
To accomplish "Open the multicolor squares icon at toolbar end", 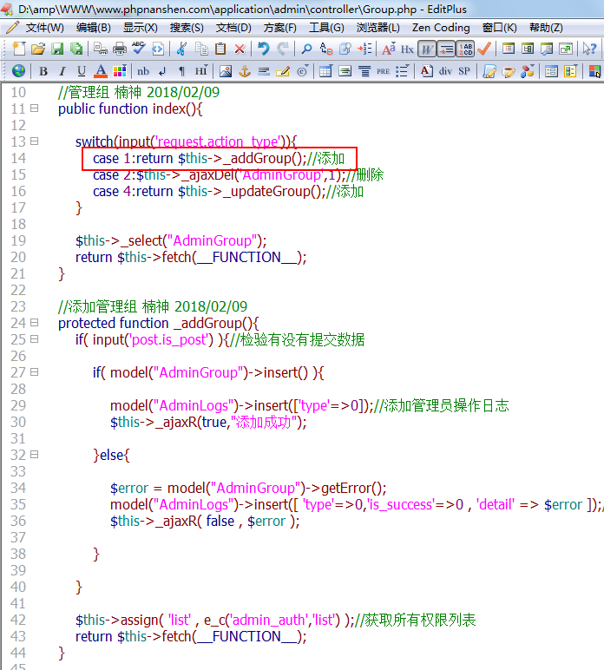I will (594, 71).
